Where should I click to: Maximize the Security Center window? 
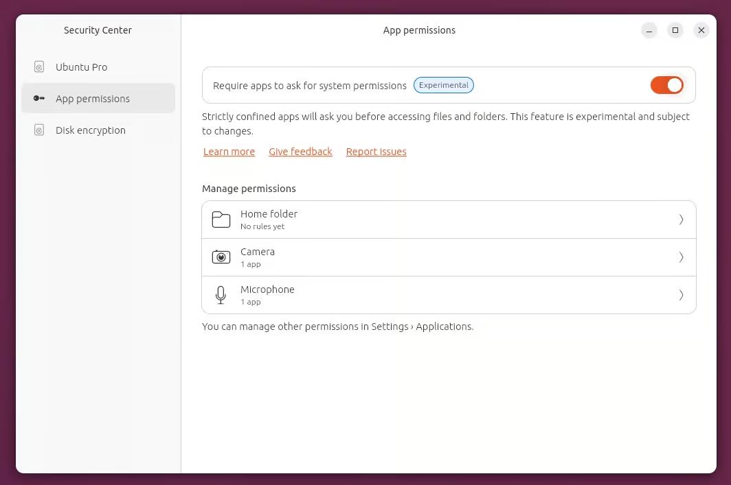675,30
